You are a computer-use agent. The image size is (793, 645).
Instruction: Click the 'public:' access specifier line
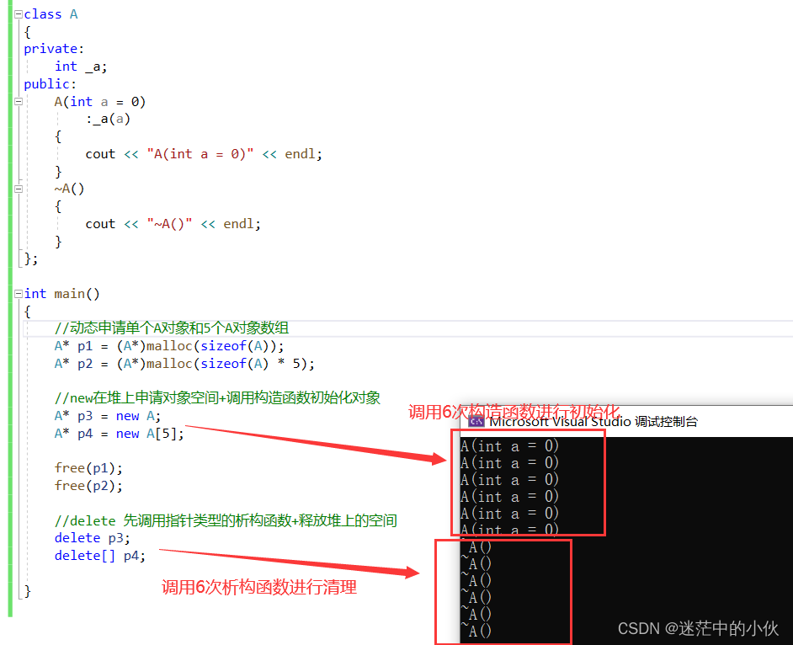coord(50,84)
